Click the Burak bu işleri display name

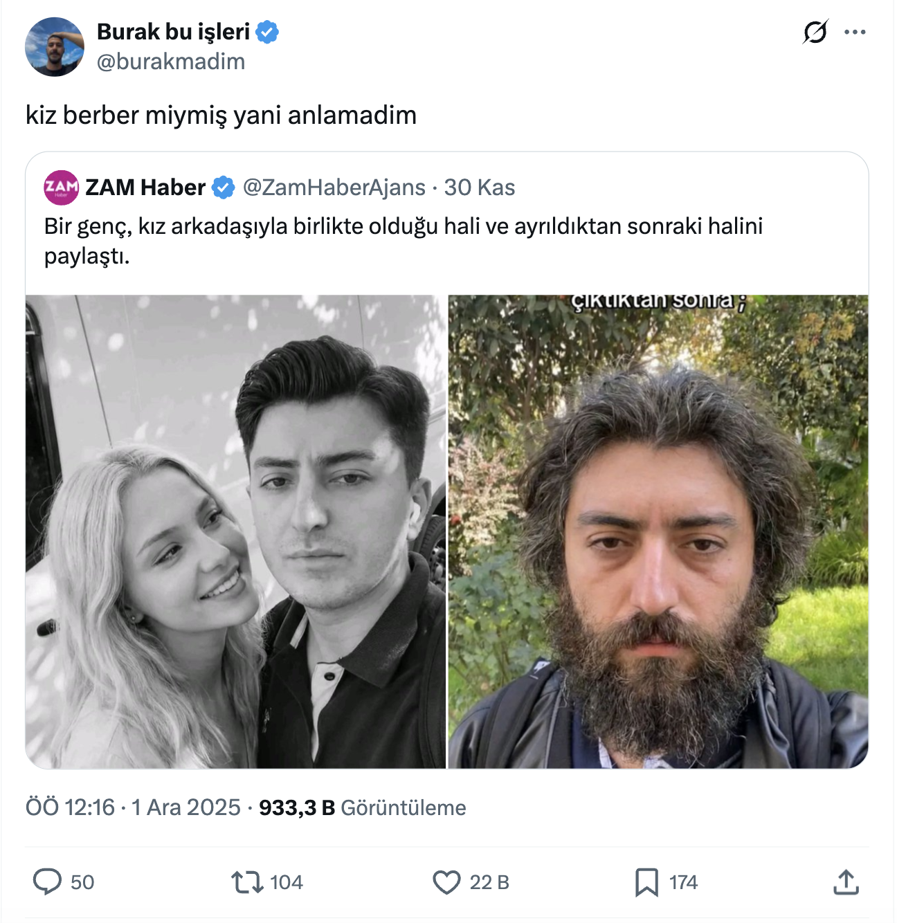pos(173,32)
